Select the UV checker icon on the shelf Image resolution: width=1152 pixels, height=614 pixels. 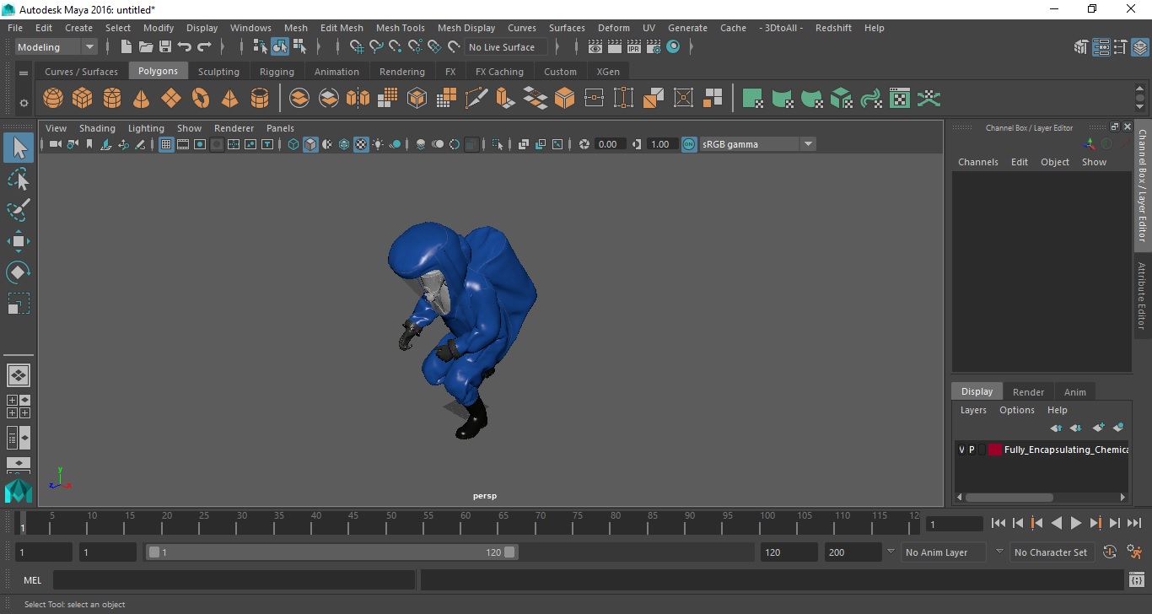tap(900, 99)
